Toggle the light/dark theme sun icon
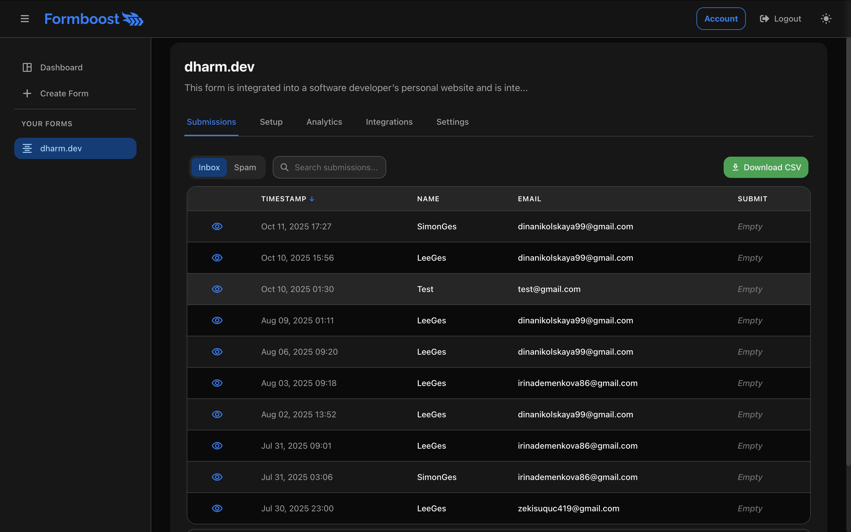 click(826, 19)
